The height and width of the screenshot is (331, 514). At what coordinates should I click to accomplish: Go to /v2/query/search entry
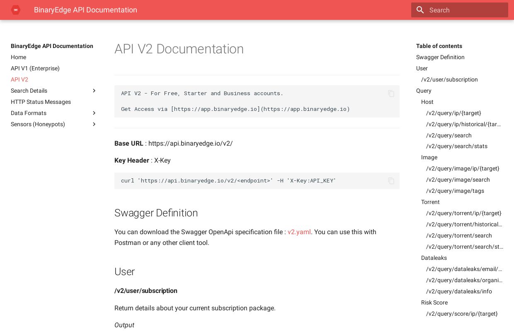point(449,135)
